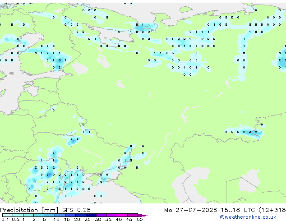This screenshot has width=286, height=221.
Task: Click the '15..18 UTC' time text
Action: 238,210
